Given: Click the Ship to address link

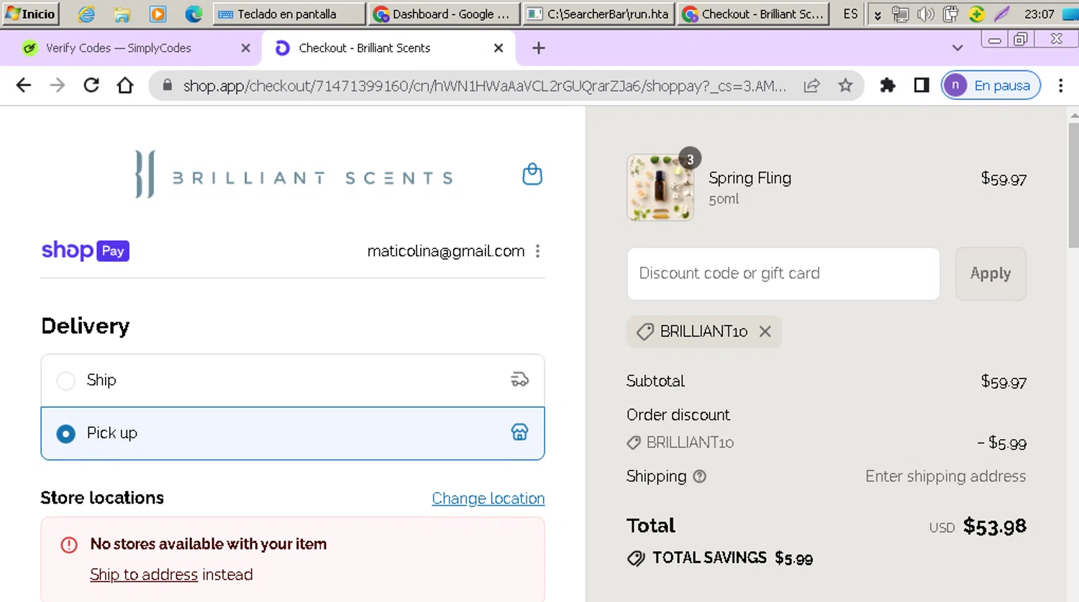Looking at the screenshot, I should (x=144, y=575).
